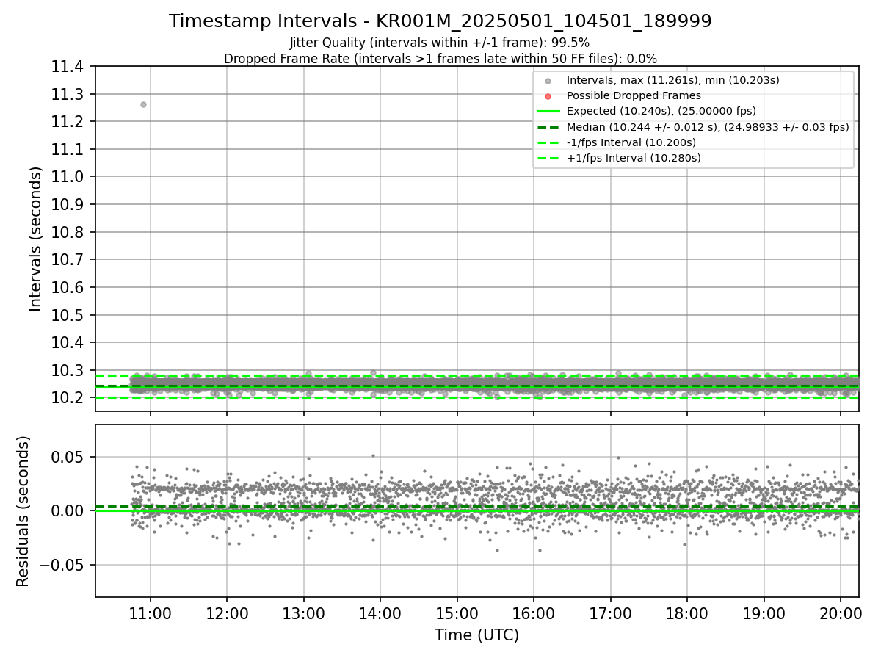Click the 11.1 y-axis tick label
This screenshot has height=661, width=881.
pos(68,150)
